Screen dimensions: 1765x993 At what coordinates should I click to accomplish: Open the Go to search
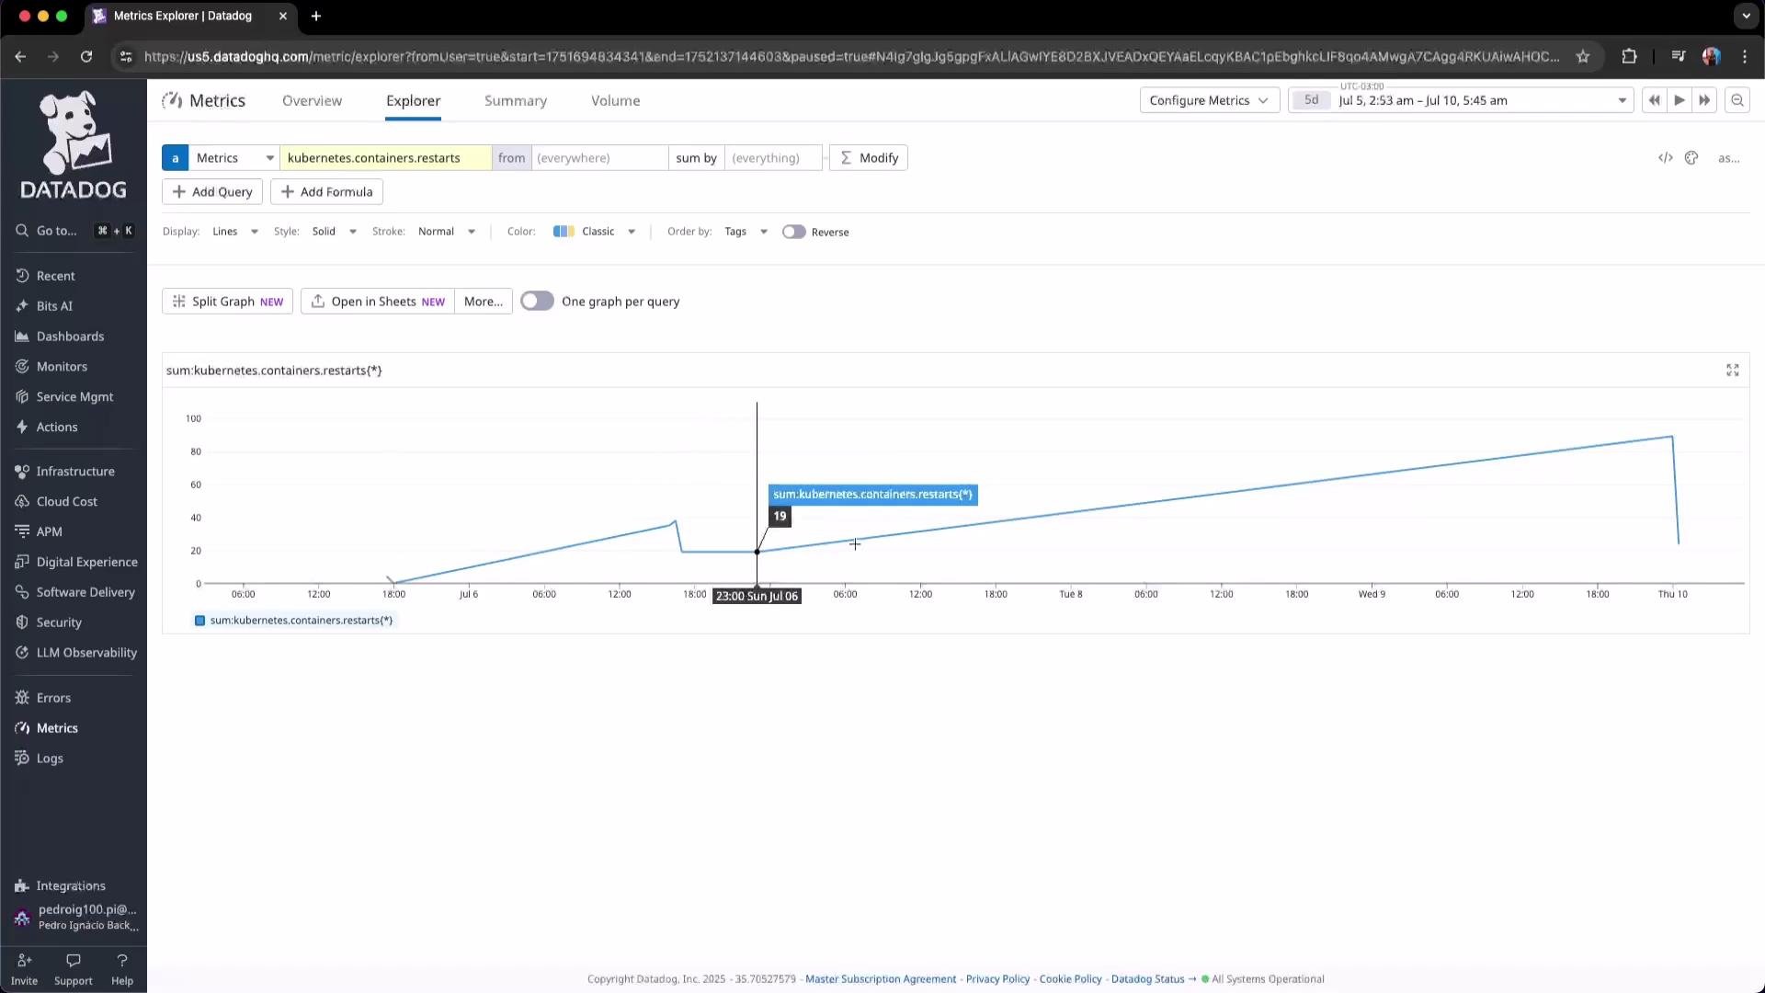tap(74, 231)
